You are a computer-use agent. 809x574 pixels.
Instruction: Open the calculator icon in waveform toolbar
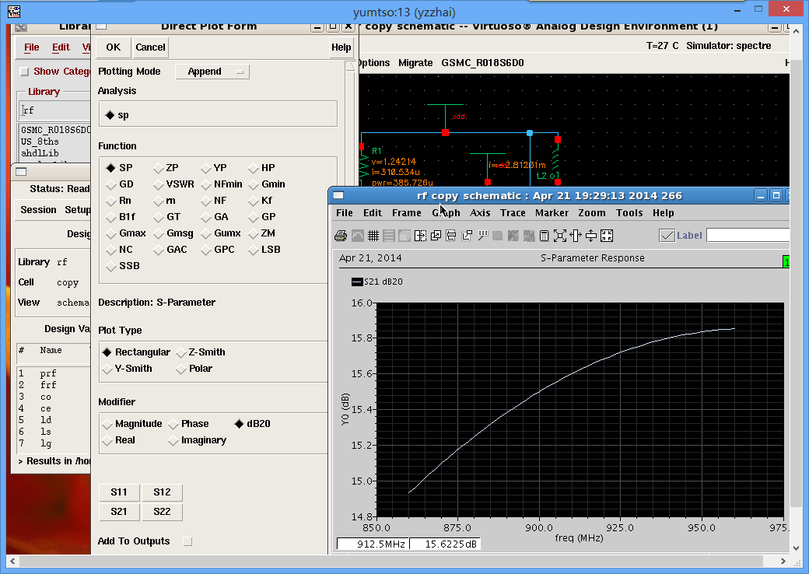click(545, 236)
